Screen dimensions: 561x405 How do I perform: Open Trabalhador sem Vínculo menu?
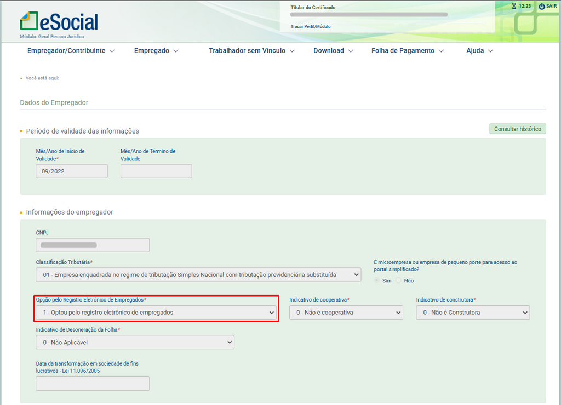[x=251, y=51]
